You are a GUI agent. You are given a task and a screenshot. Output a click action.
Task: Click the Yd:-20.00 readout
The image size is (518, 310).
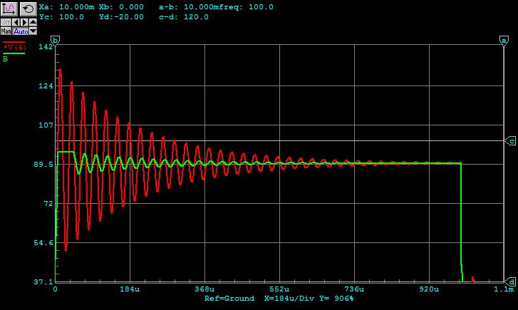click(121, 17)
